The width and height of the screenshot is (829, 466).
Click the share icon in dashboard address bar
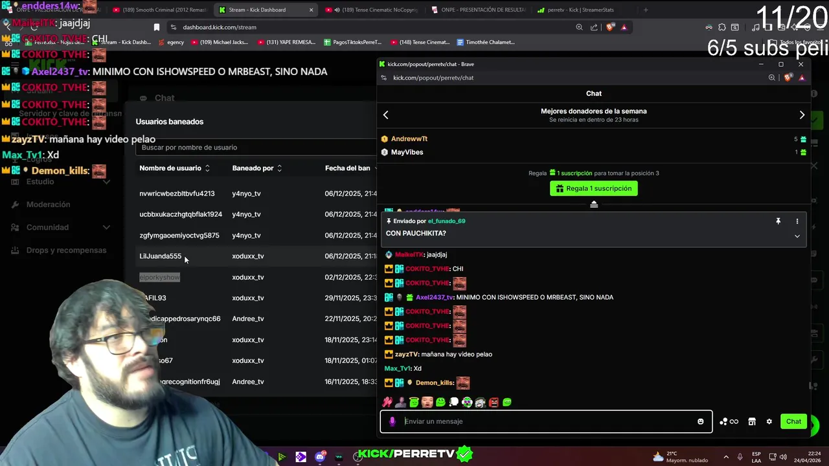point(594,27)
